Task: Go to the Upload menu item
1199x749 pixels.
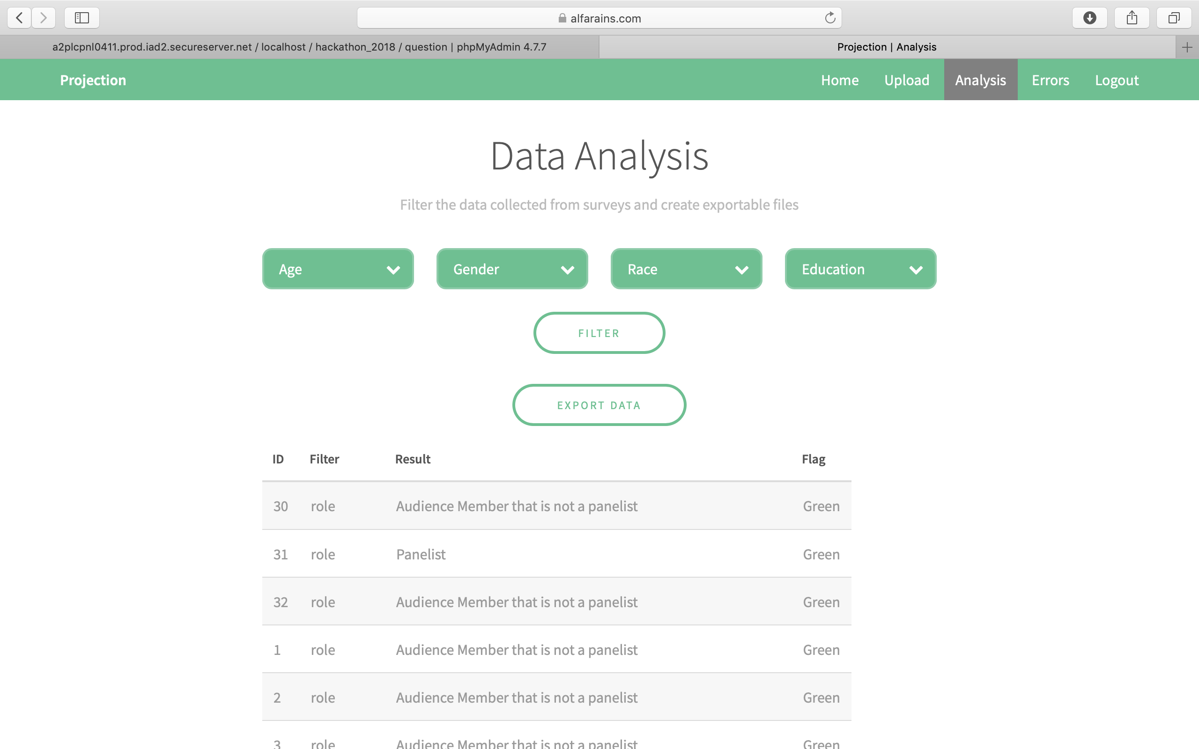Action: click(x=907, y=80)
